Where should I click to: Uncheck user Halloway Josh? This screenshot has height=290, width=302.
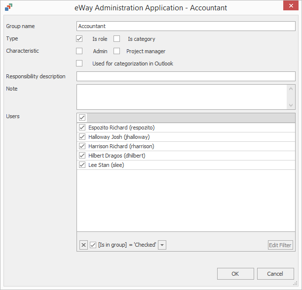[x=82, y=137]
